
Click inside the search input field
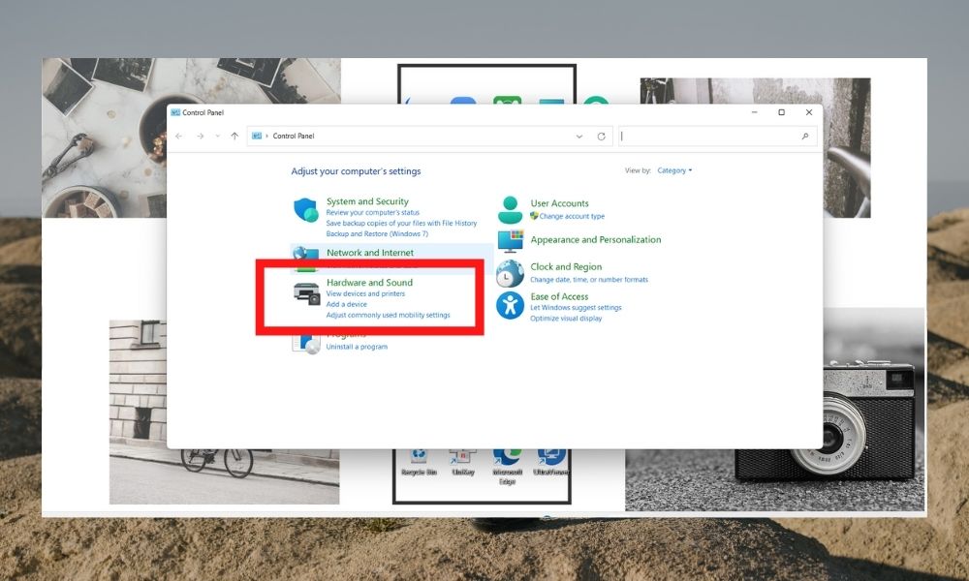(x=707, y=136)
